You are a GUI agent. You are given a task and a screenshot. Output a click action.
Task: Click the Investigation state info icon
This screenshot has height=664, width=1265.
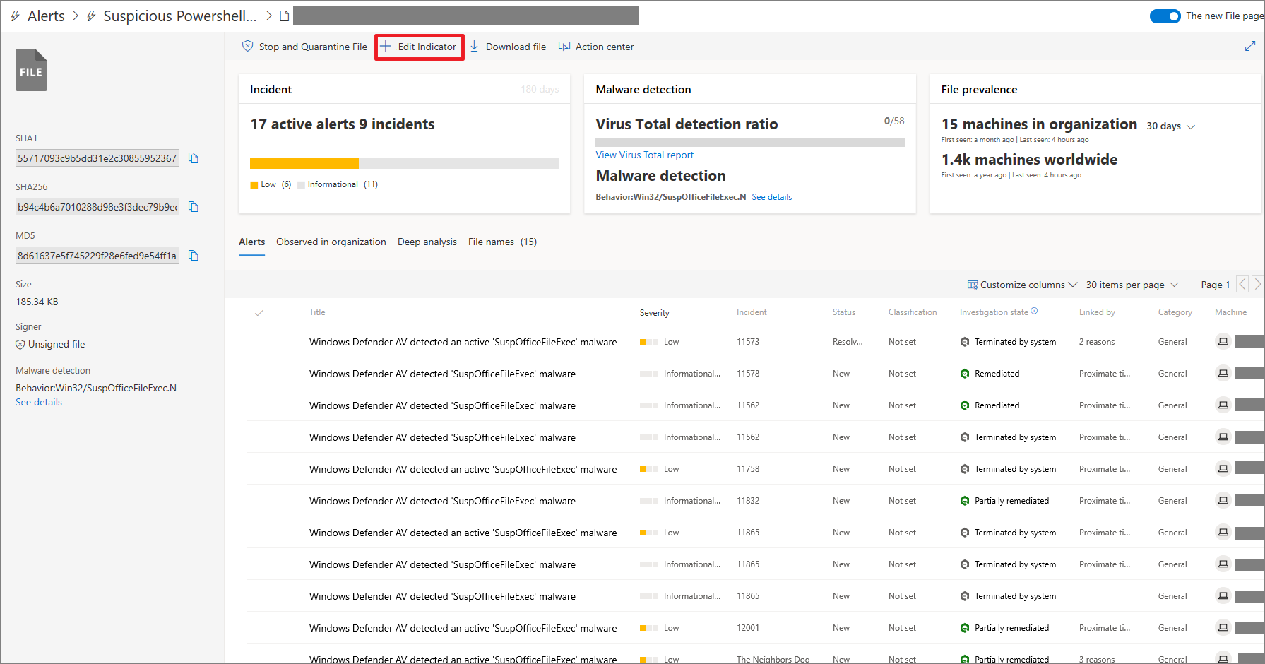(x=1034, y=311)
